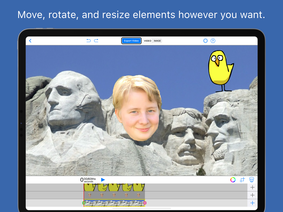Add element to the face track

point(252,195)
